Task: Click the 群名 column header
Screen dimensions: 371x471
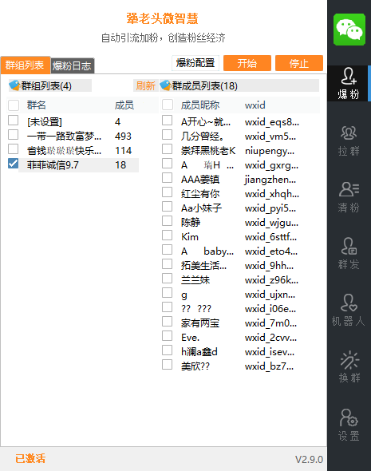Action: point(37,105)
